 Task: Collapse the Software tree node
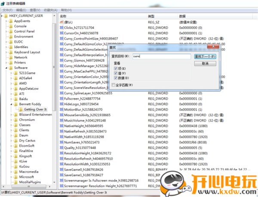(6, 68)
